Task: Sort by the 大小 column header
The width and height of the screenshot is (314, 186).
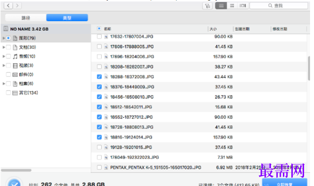Action: 213,29
